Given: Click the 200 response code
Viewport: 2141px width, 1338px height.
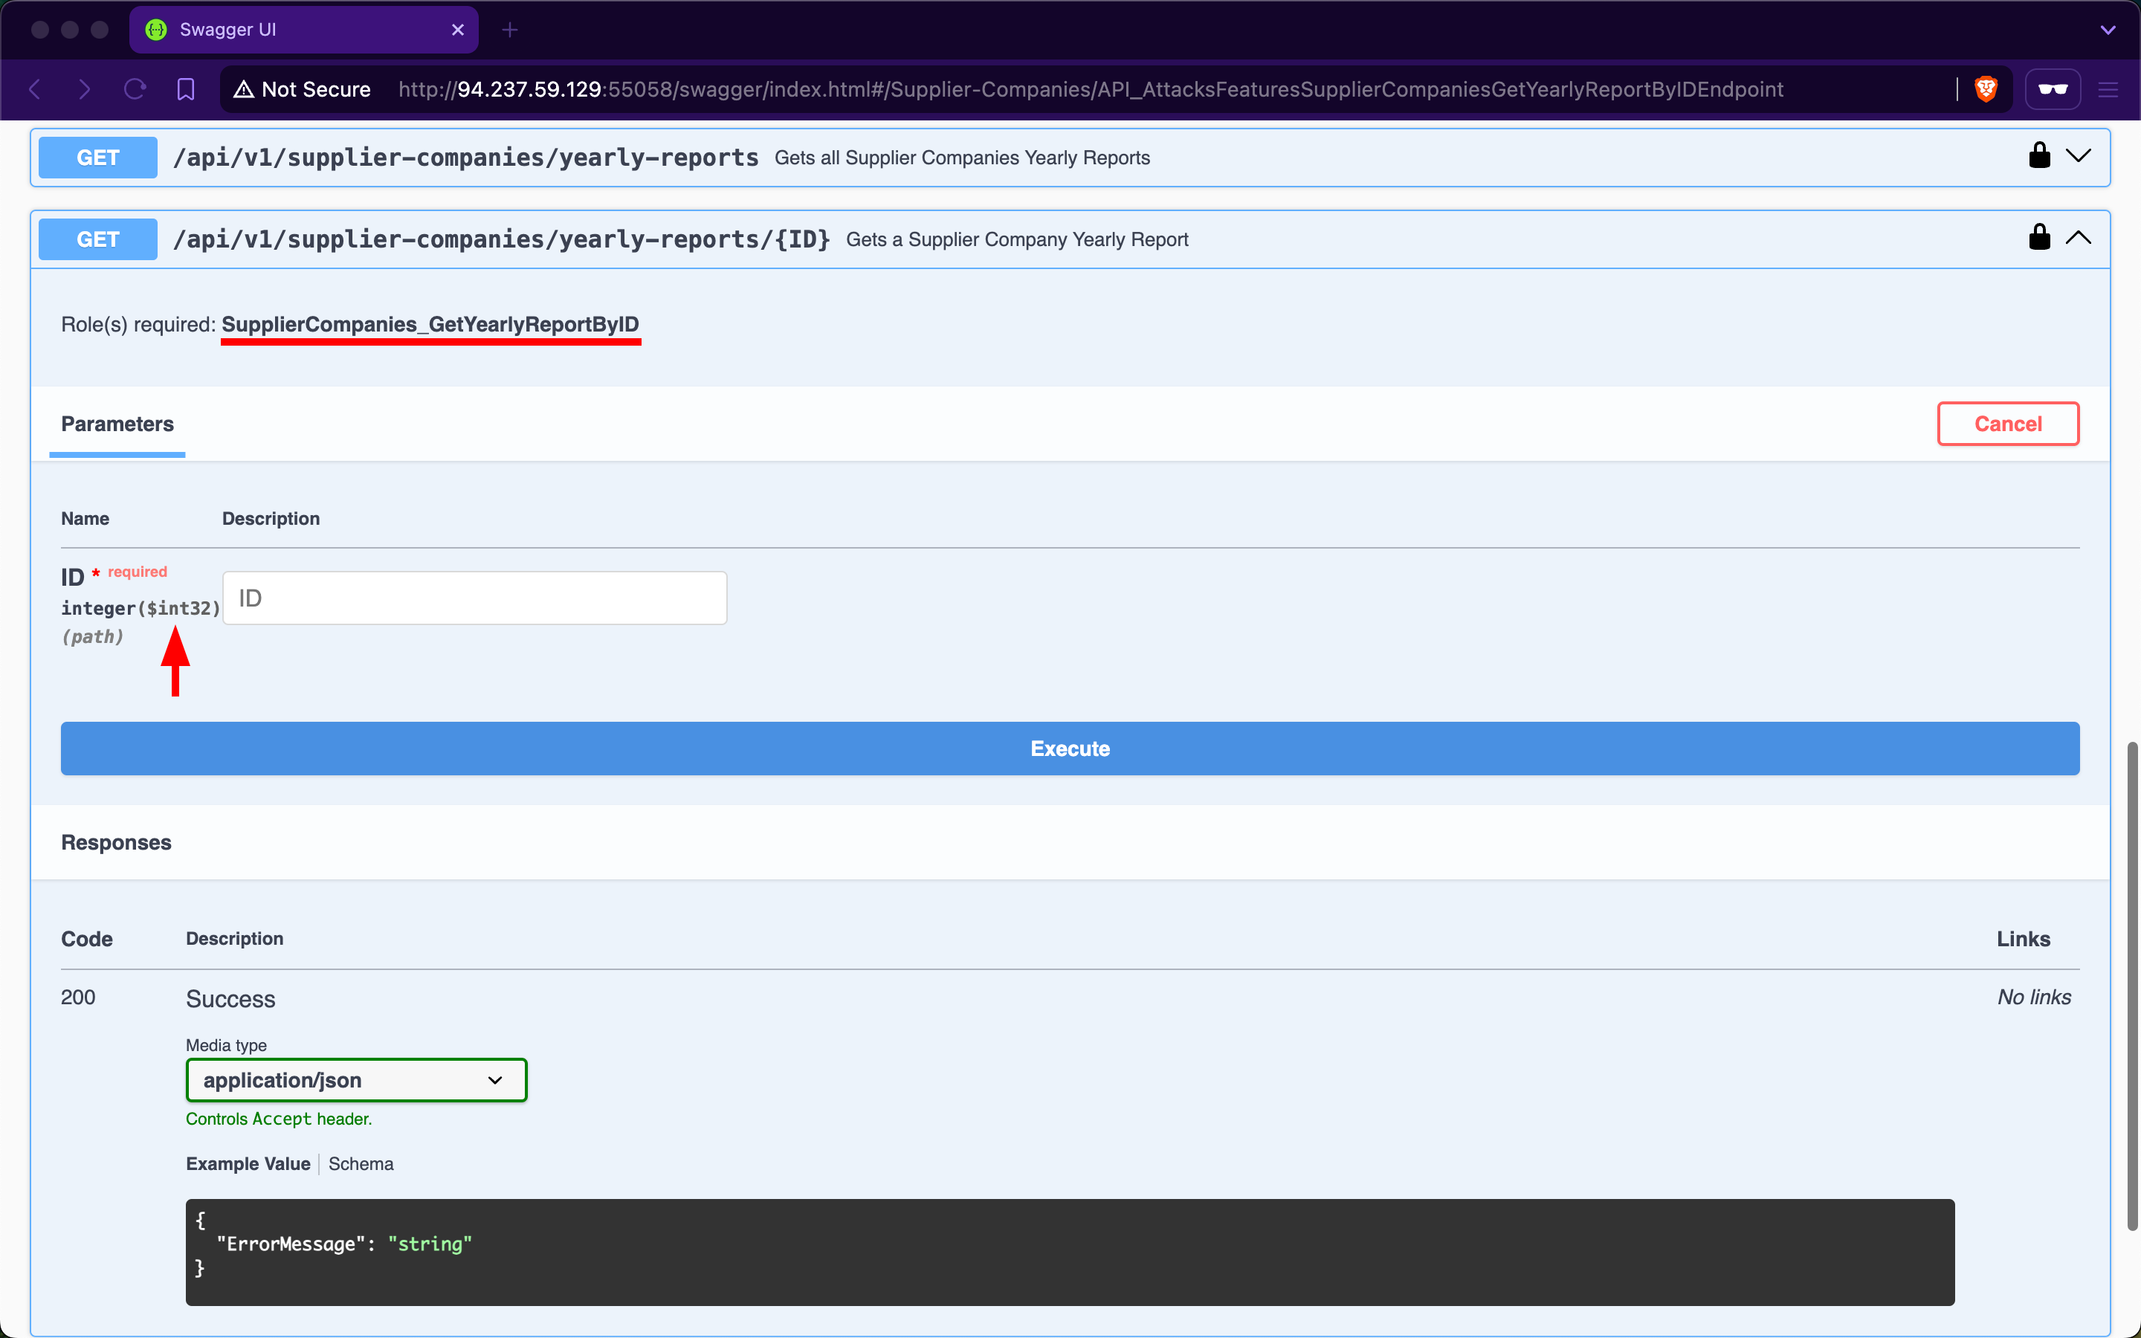Looking at the screenshot, I should (x=78, y=998).
